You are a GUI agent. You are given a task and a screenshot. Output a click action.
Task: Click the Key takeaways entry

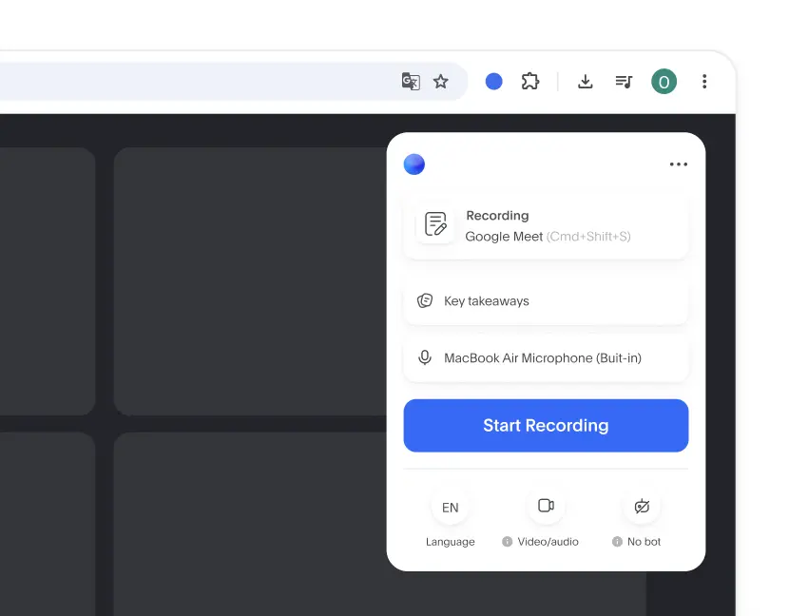point(546,300)
